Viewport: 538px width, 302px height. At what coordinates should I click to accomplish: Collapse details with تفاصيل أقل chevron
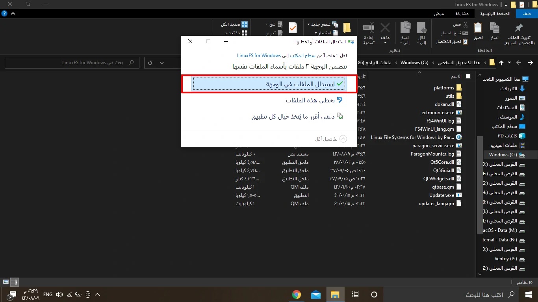(343, 139)
